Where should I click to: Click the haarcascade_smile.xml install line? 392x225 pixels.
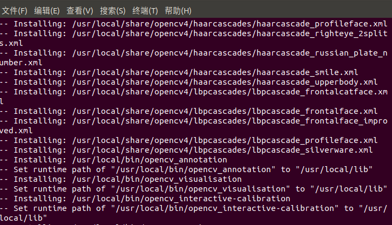tap(179, 72)
